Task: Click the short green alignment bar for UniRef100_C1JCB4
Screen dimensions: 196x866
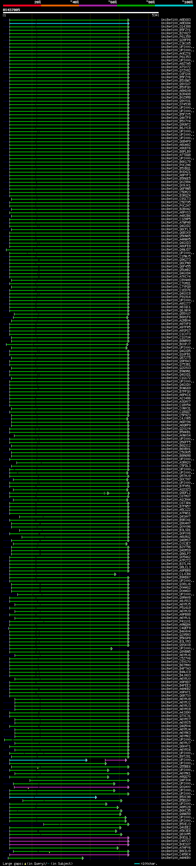Action: [x=63, y=574]
